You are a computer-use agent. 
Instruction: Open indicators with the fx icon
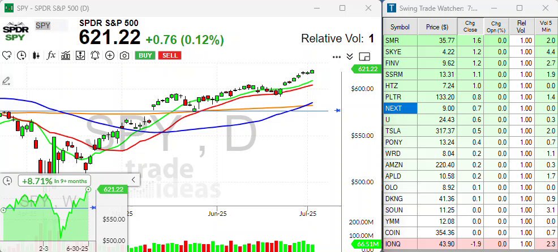coord(51,55)
